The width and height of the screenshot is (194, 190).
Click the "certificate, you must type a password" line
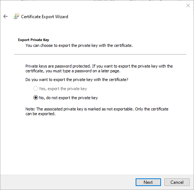pyautogui.click(x=73, y=71)
